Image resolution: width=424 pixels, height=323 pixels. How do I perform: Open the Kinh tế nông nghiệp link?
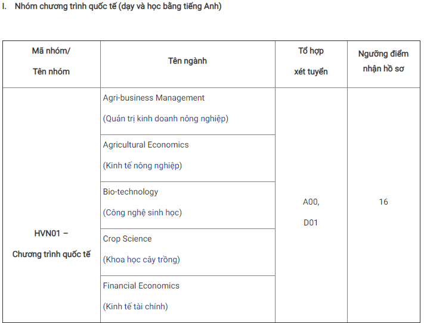(x=143, y=165)
